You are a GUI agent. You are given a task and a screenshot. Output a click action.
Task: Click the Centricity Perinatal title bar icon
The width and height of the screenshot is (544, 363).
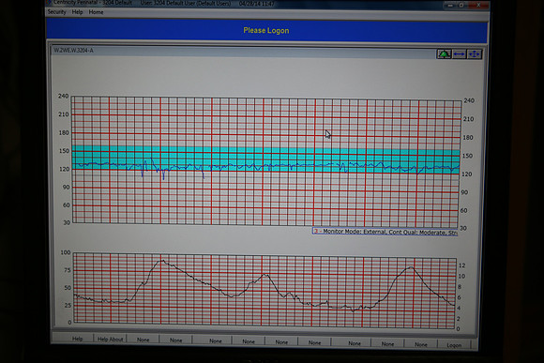(48, 3)
